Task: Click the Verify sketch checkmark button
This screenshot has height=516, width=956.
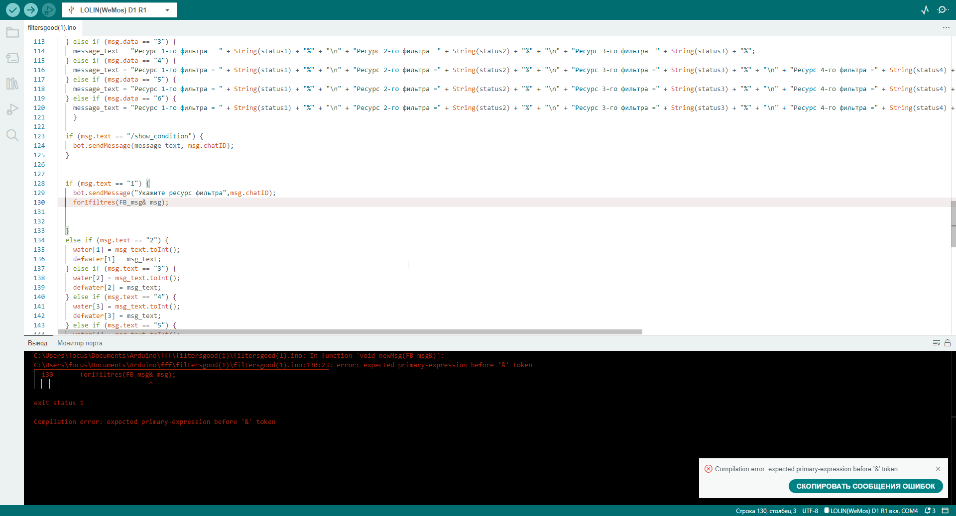Action: [13, 9]
